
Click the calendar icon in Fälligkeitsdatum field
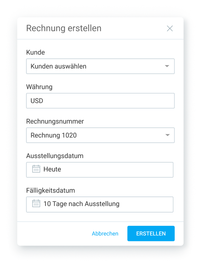click(36, 204)
